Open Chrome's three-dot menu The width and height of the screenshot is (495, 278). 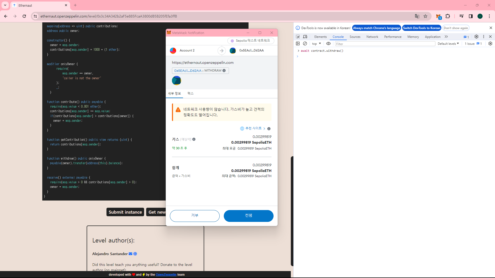click(x=489, y=16)
